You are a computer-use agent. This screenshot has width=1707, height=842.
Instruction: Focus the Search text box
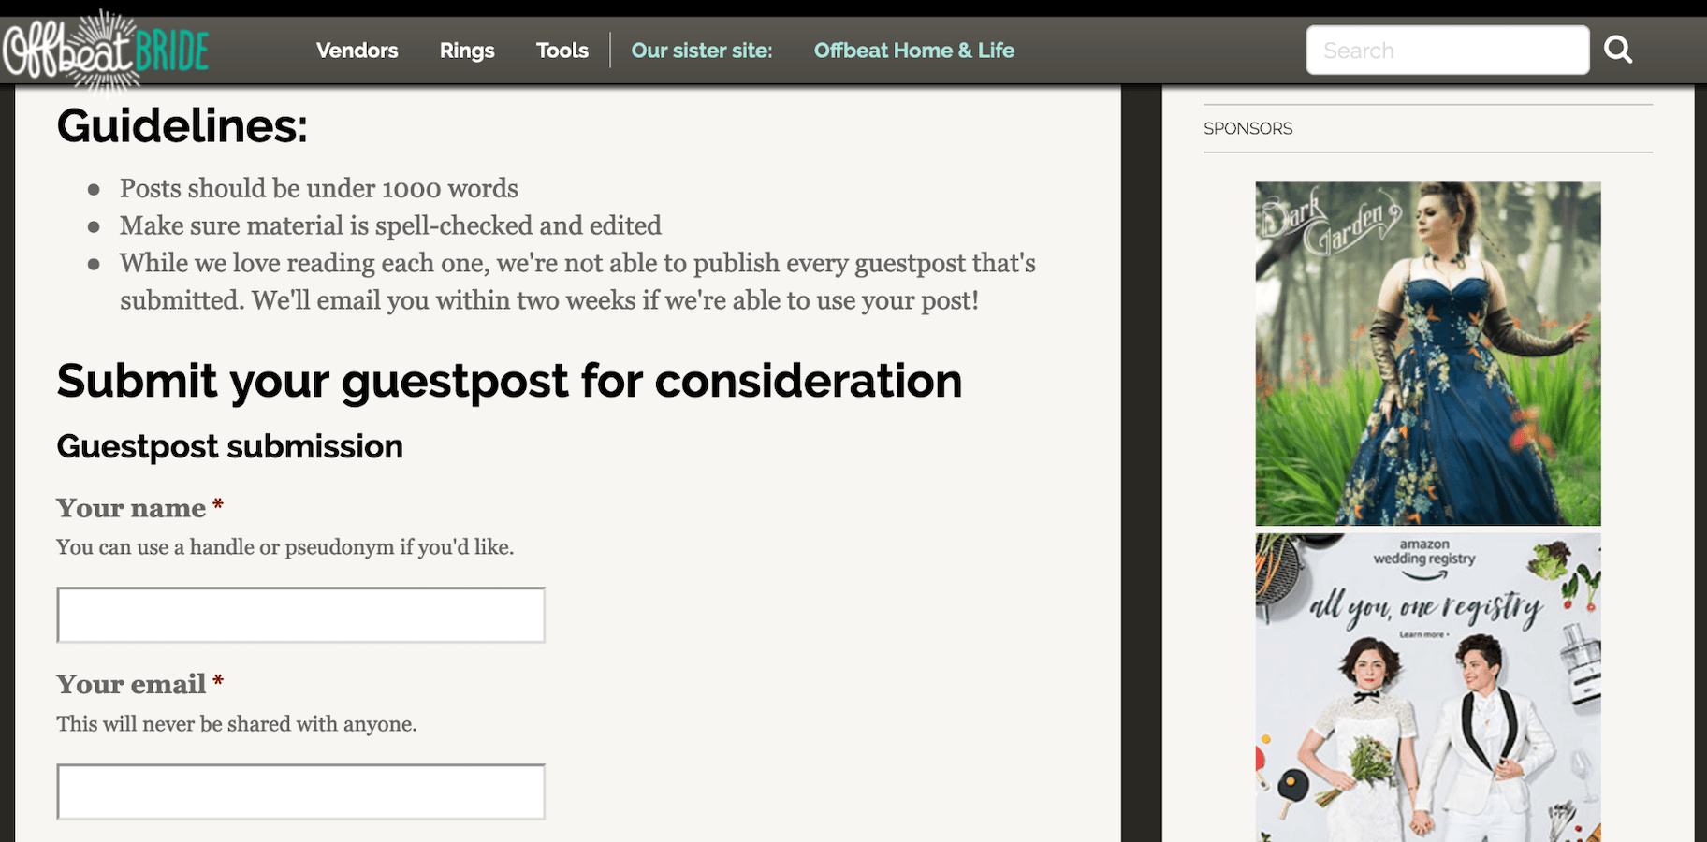click(1447, 51)
